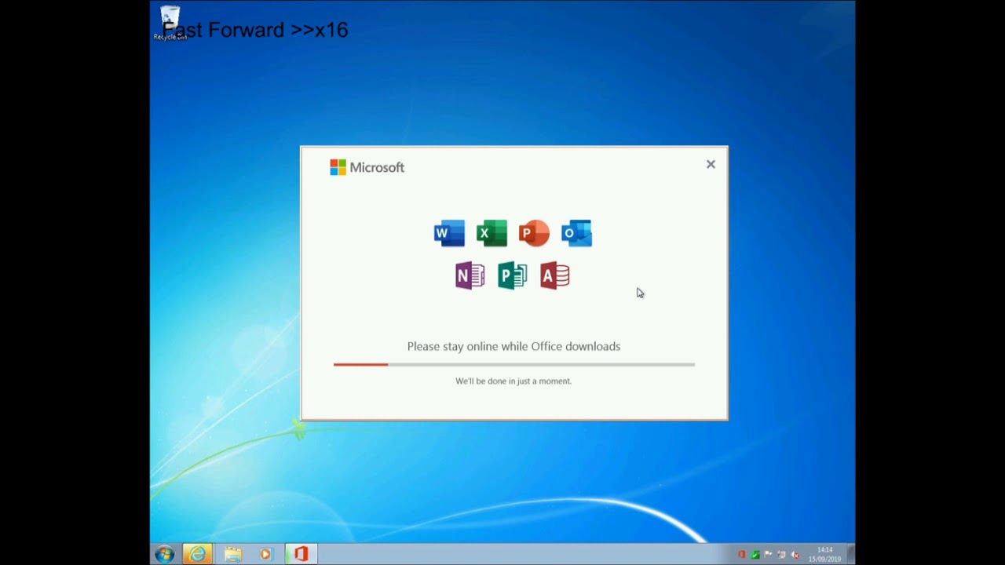1005x565 pixels.
Task: Click the Show desktop button
Action: (851, 554)
